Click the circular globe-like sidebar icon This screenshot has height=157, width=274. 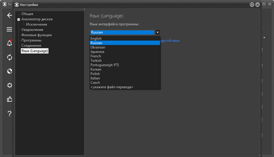coord(9,71)
